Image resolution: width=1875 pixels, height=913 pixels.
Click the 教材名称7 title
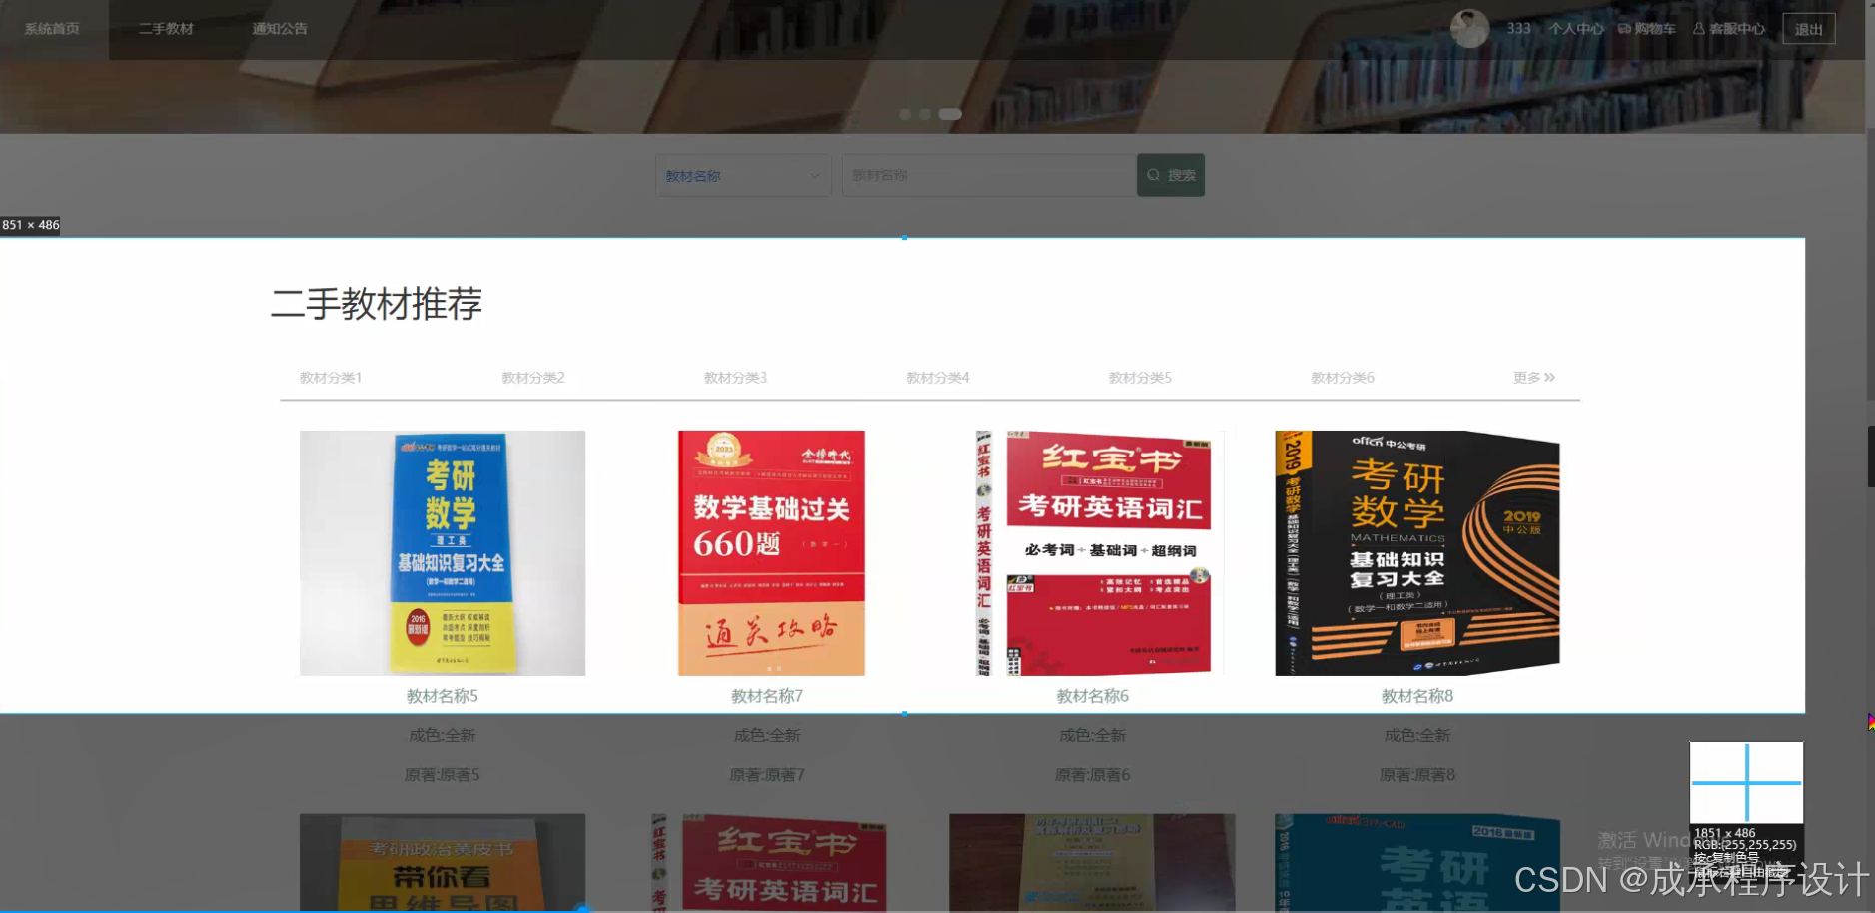[767, 696]
